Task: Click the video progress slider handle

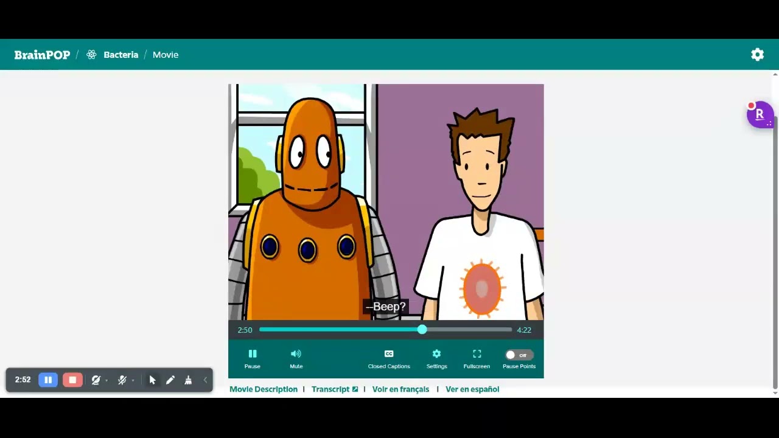Action: point(422,330)
